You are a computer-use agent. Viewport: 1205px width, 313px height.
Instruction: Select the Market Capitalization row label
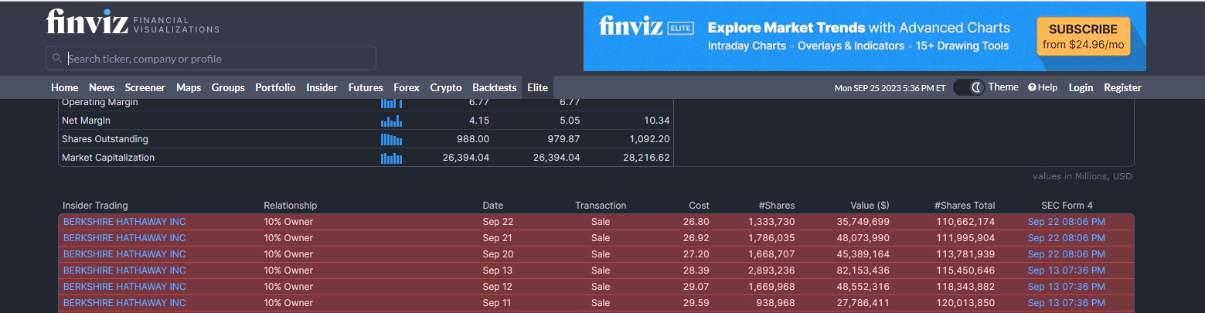coord(108,158)
